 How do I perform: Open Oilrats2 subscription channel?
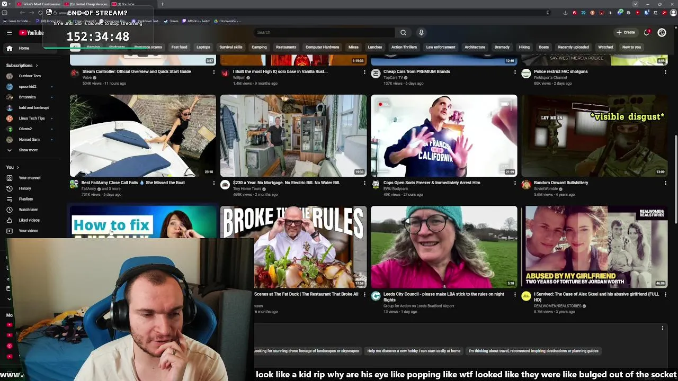click(x=25, y=129)
